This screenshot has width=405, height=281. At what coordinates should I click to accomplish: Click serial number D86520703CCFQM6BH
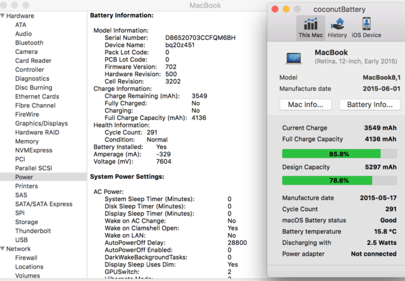201,38
